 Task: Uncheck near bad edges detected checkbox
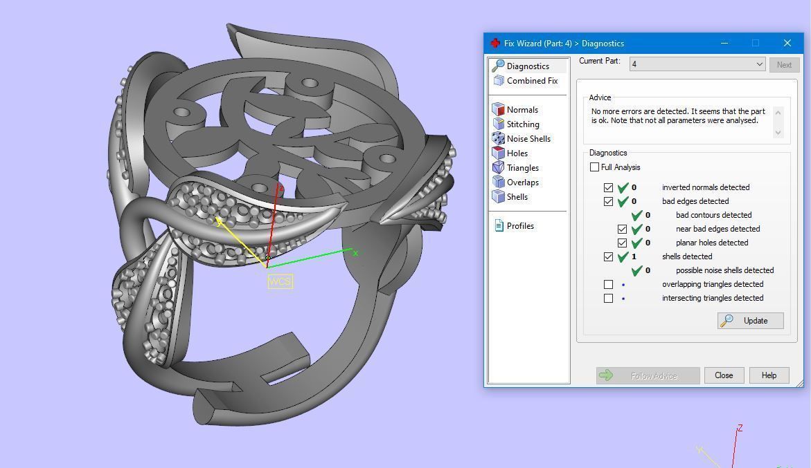click(622, 229)
